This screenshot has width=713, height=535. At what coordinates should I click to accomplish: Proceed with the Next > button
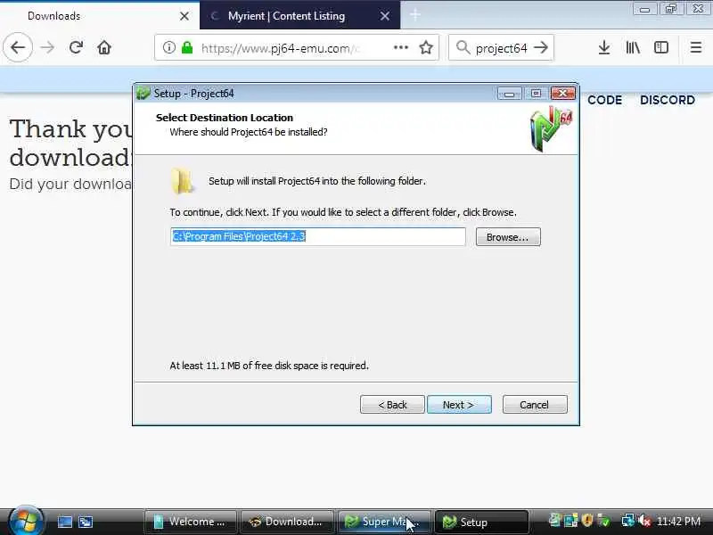[459, 405]
